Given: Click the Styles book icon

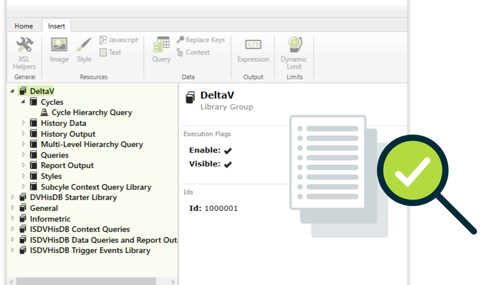Looking at the screenshot, I should pyautogui.click(x=34, y=176).
